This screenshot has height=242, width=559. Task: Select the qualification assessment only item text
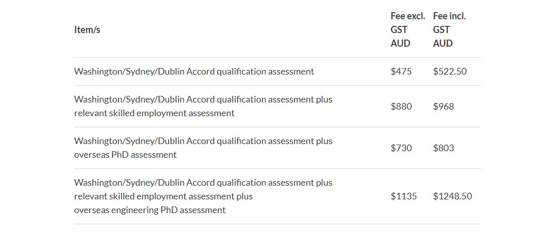coord(194,72)
